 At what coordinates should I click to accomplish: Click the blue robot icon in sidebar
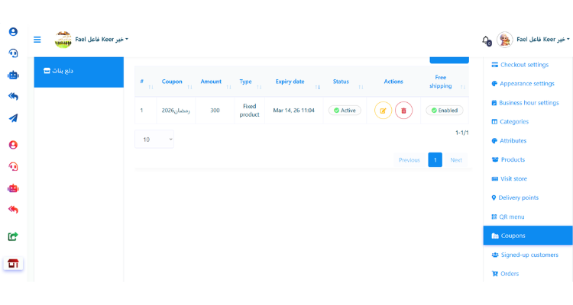[x=13, y=75]
